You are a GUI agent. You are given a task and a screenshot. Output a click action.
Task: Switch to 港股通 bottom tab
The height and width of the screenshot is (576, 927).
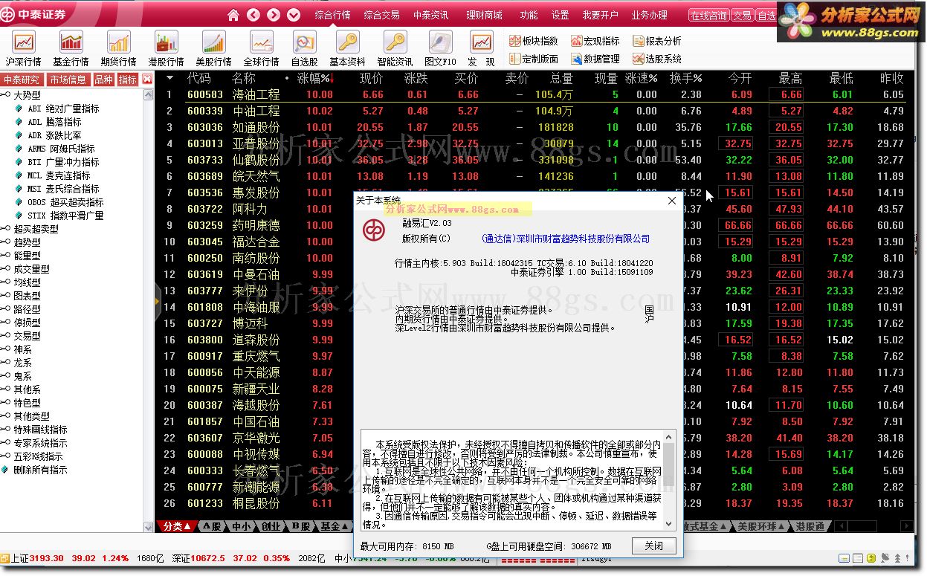coord(810,526)
